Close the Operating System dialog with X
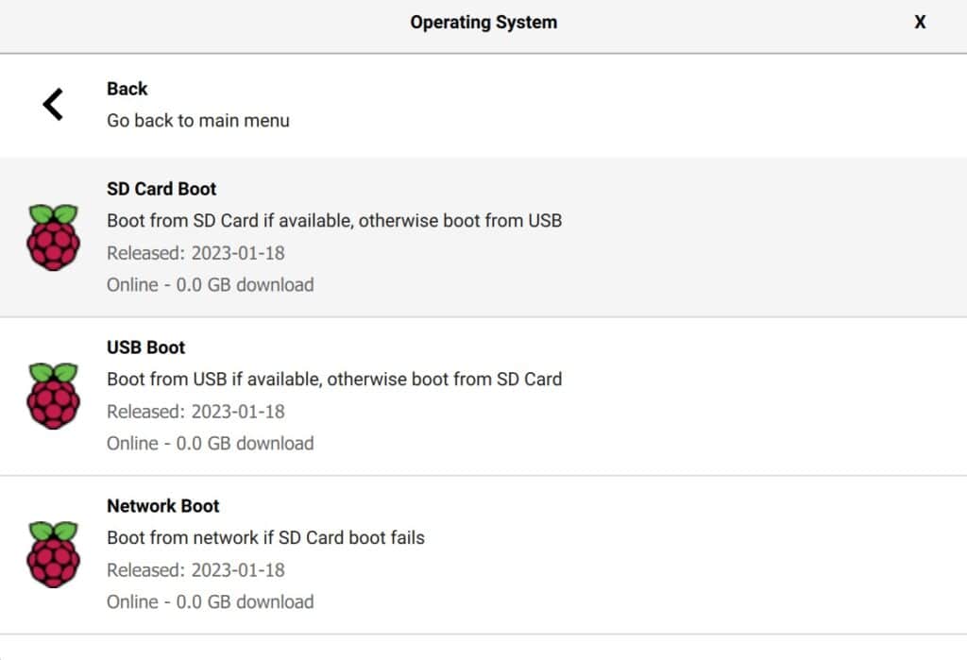The width and height of the screenshot is (967, 660). pos(920,23)
